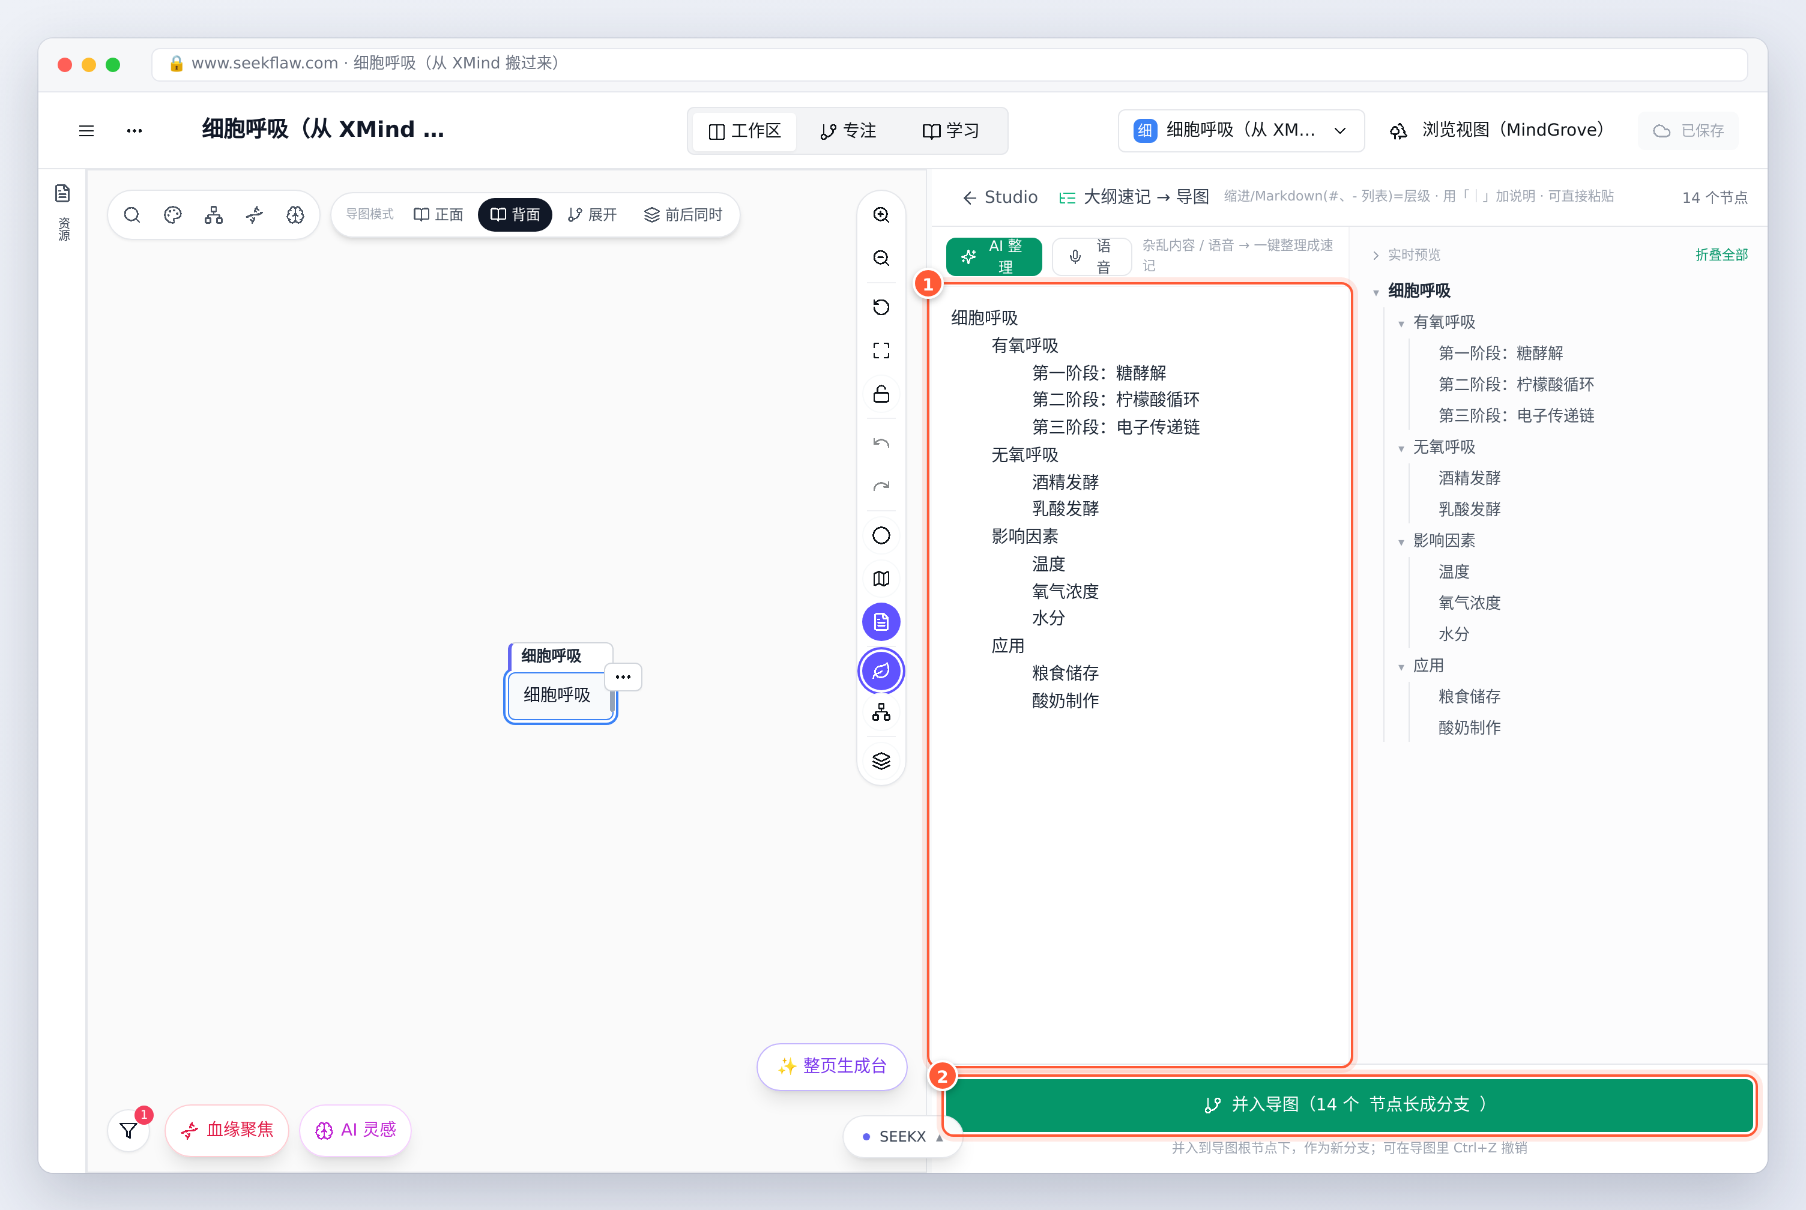Open 整页生成台 button

click(832, 1067)
